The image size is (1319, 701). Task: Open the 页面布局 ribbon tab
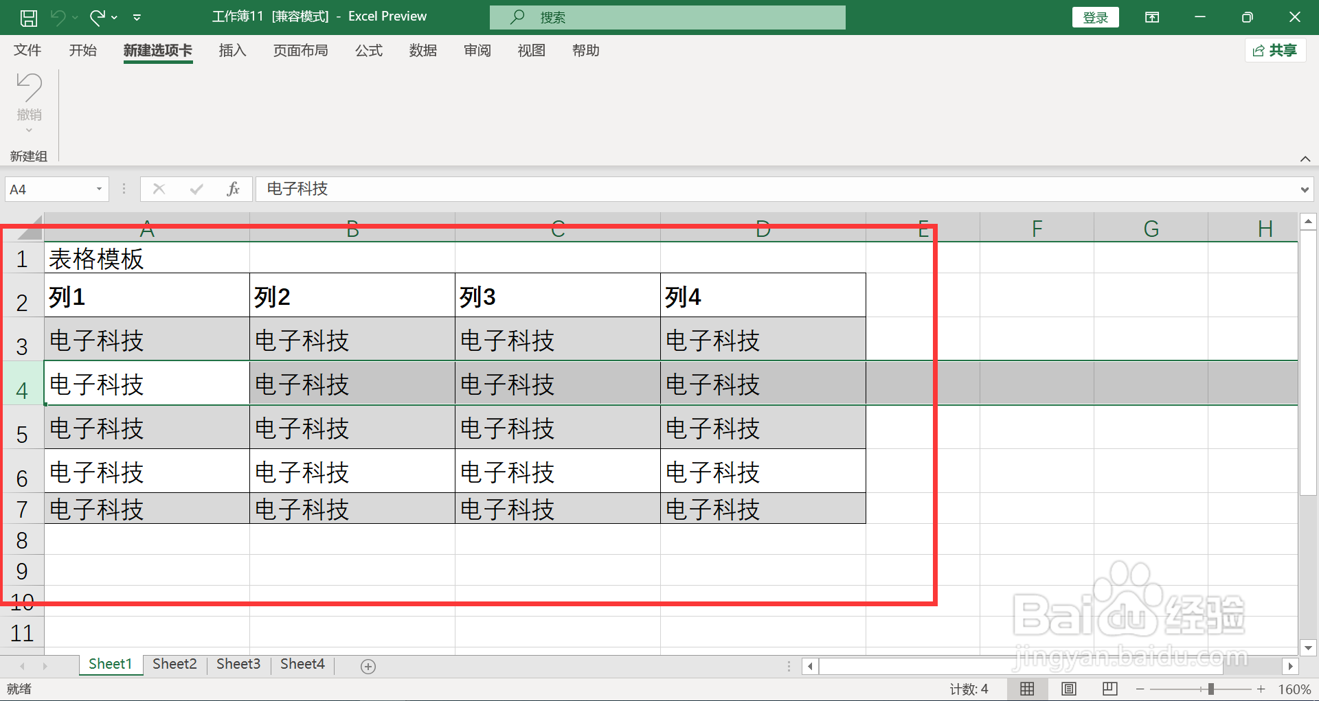coord(300,51)
